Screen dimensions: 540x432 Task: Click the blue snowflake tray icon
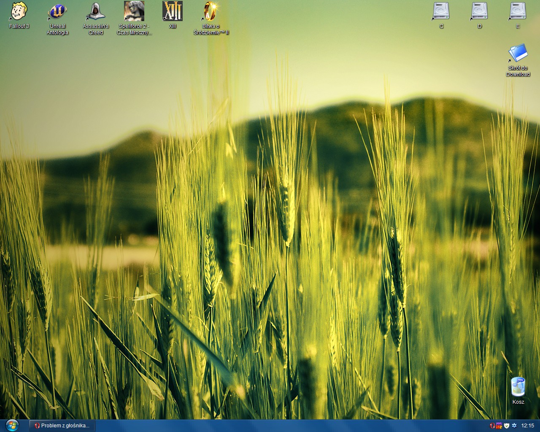[x=514, y=426]
